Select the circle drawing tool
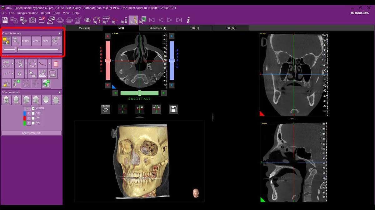Image resolution: width=375 pixels, height=210 pixels. (x=32, y=64)
